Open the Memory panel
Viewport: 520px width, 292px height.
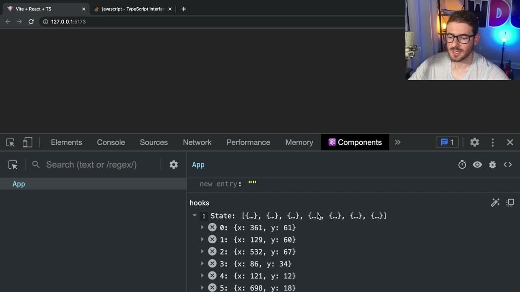299,142
